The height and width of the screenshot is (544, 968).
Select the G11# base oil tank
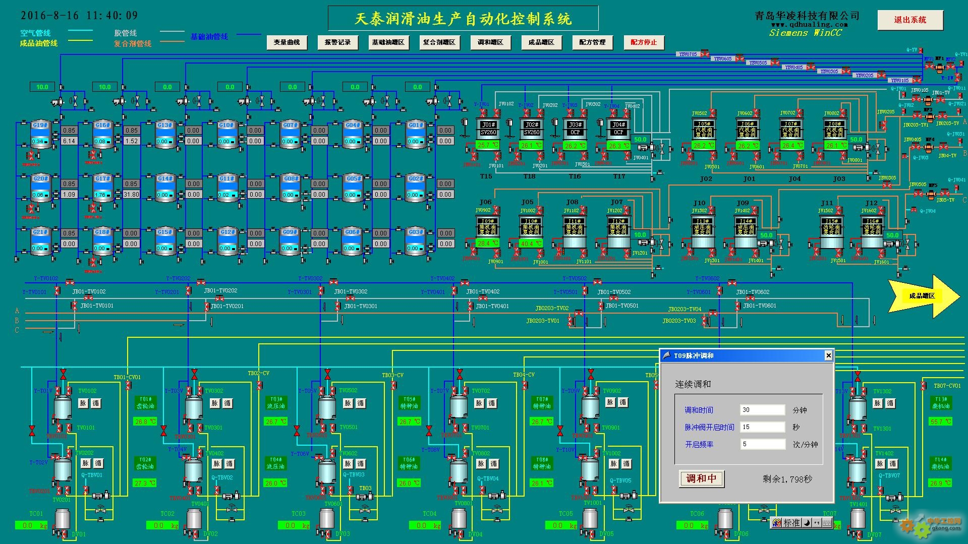pyautogui.click(x=227, y=188)
